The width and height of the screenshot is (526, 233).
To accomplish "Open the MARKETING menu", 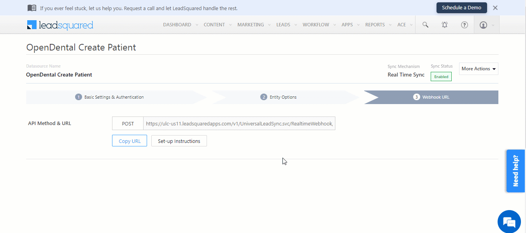I will pyautogui.click(x=251, y=24).
